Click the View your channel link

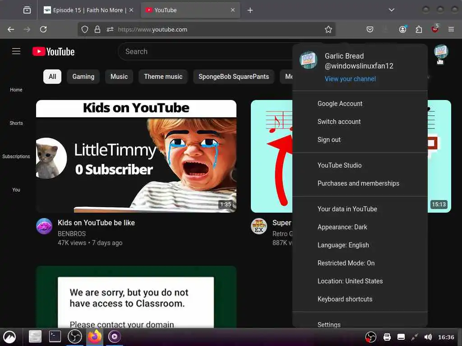350,79
